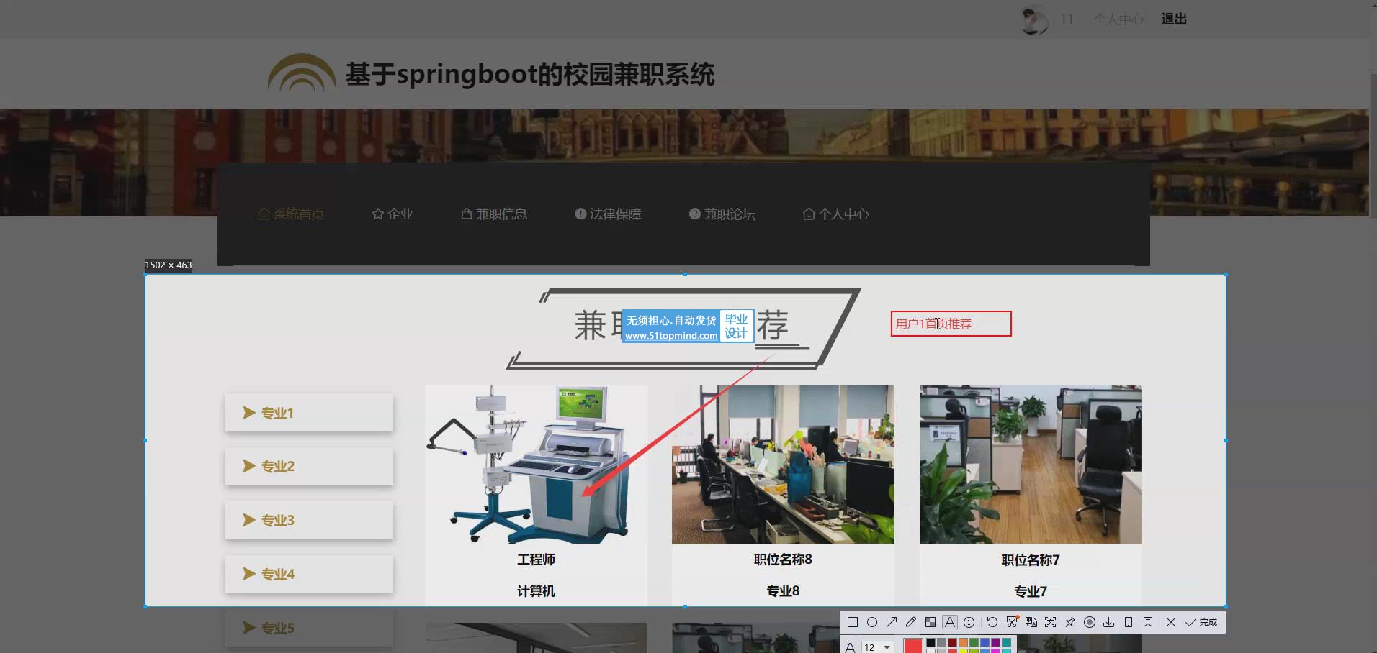1377x653 pixels.
Task: Pick the dark red color swatch
Action: tap(952, 642)
